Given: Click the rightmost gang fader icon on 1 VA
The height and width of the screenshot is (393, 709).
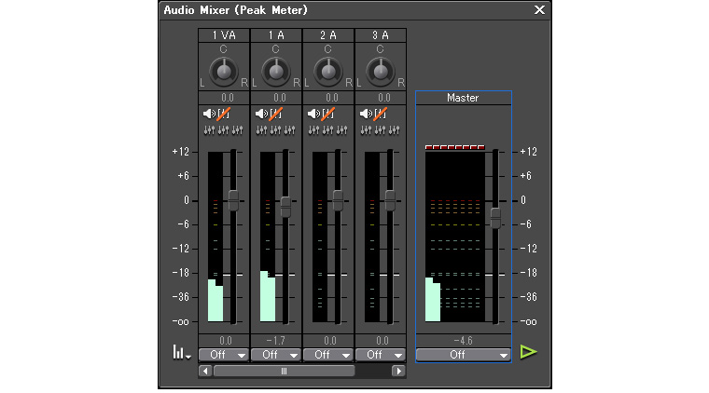Looking at the screenshot, I should [x=237, y=130].
